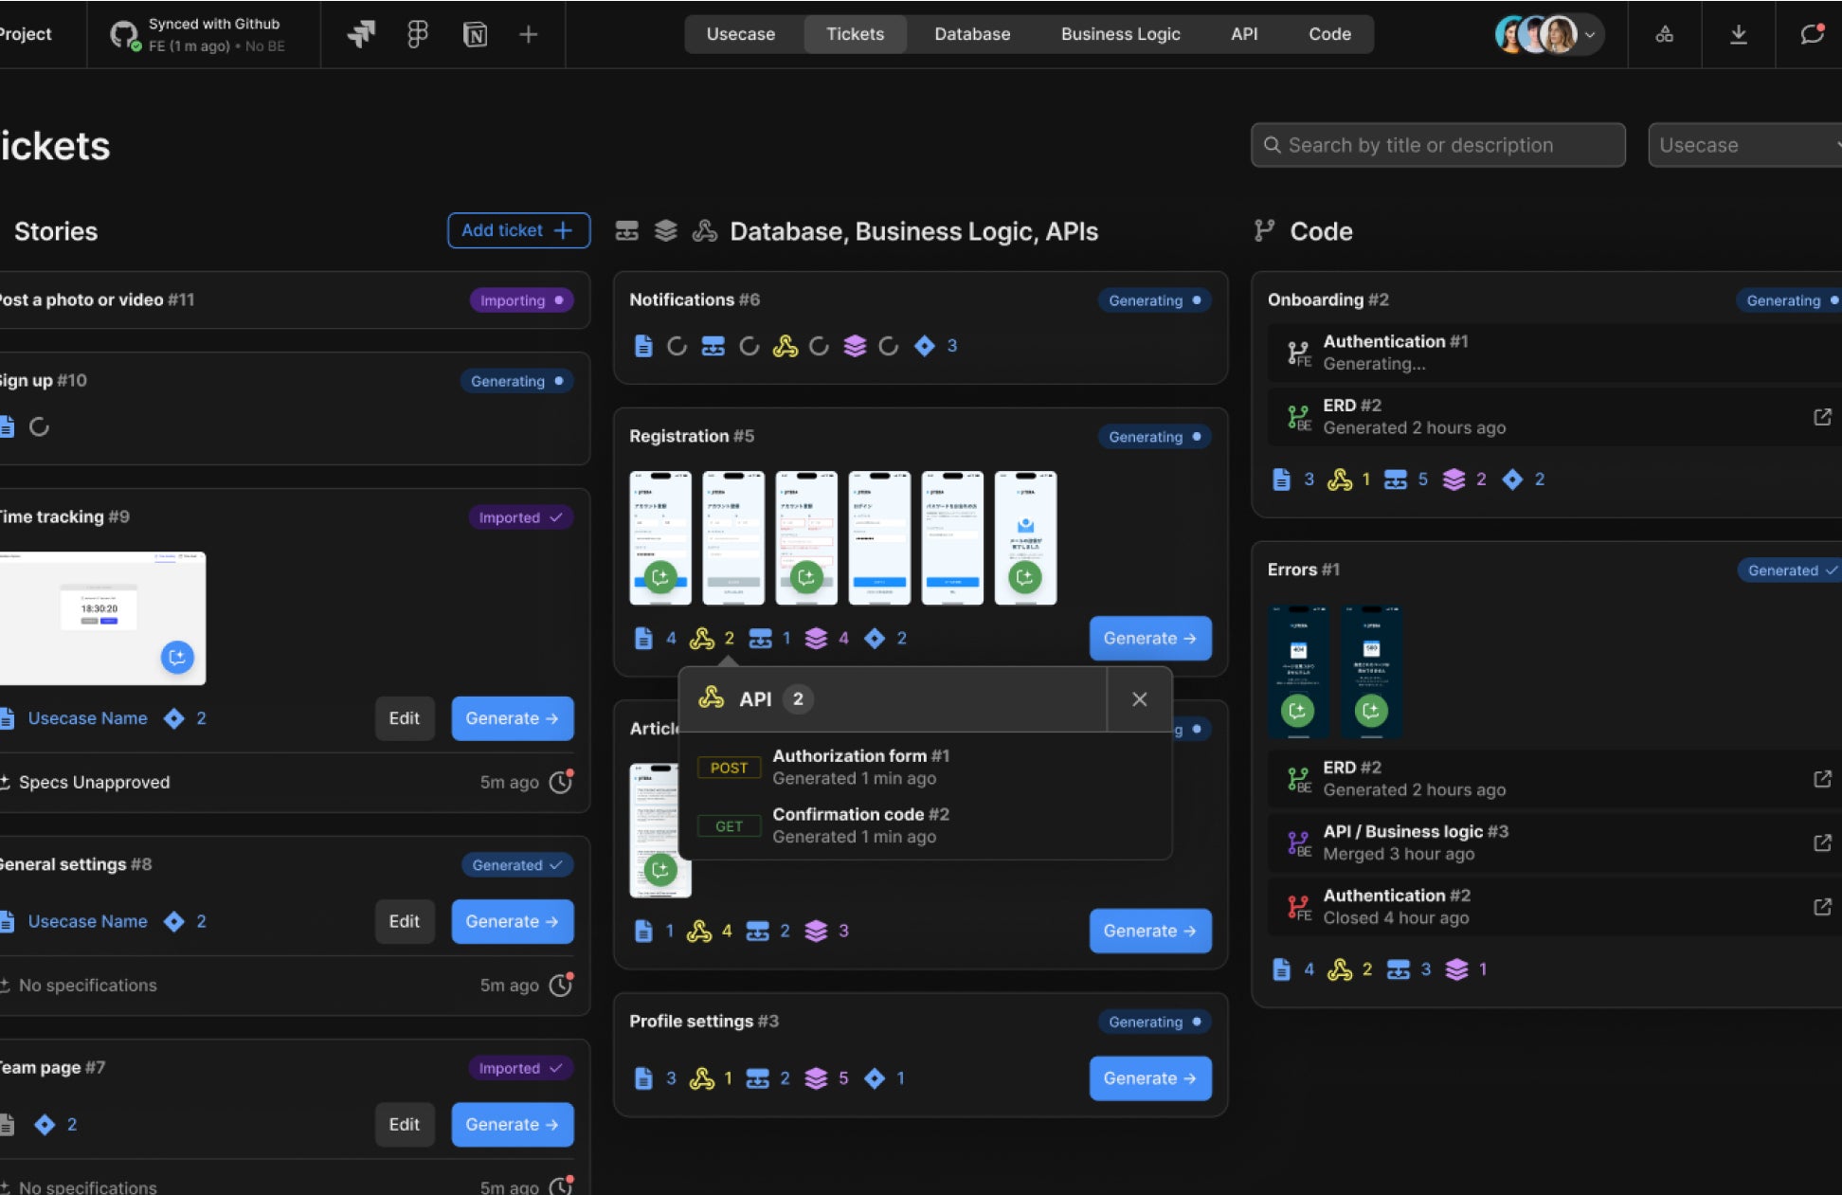This screenshot has width=1842, height=1195.
Task: Click Edit on General settings ticket
Action: pyautogui.click(x=404, y=921)
